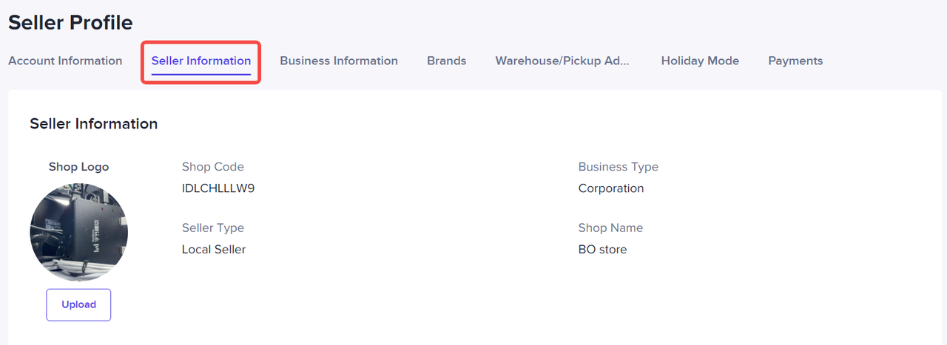Switch to the Business Information tab
This screenshot has height=345, width=947.
pyautogui.click(x=339, y=61)
